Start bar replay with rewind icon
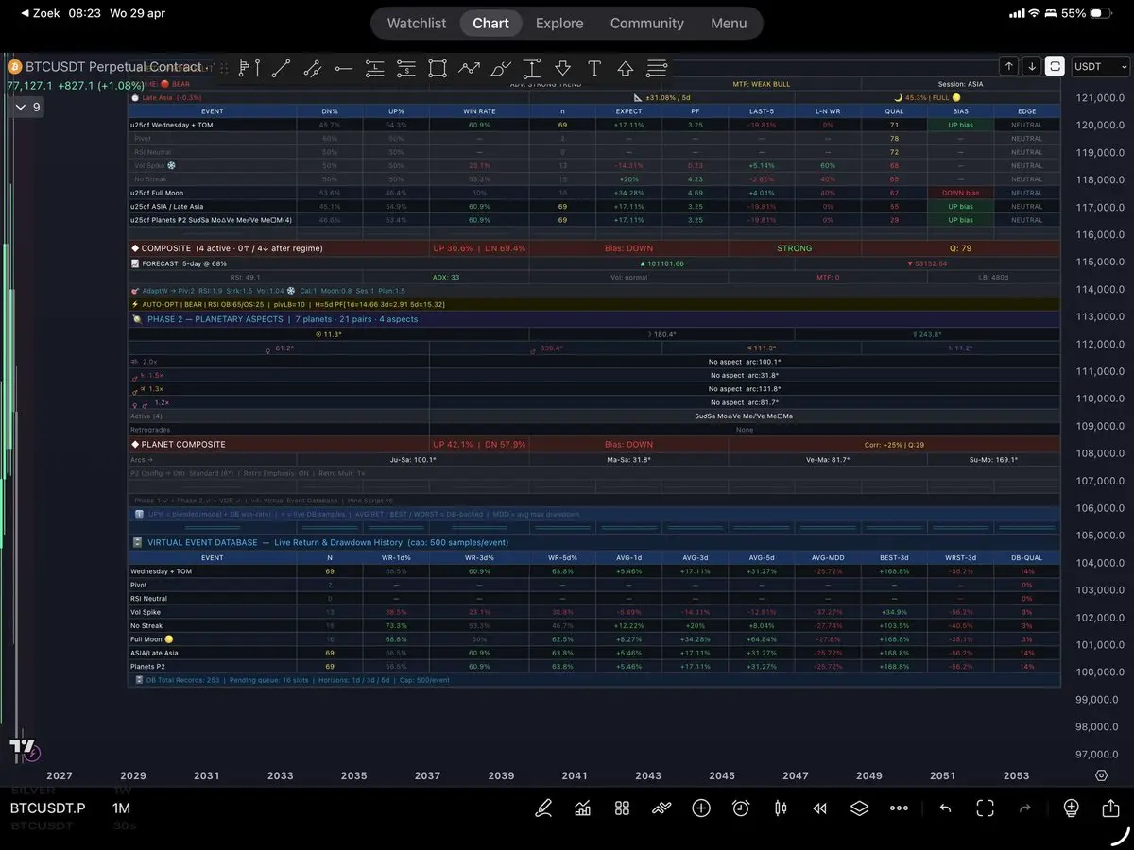 (820, 808)
